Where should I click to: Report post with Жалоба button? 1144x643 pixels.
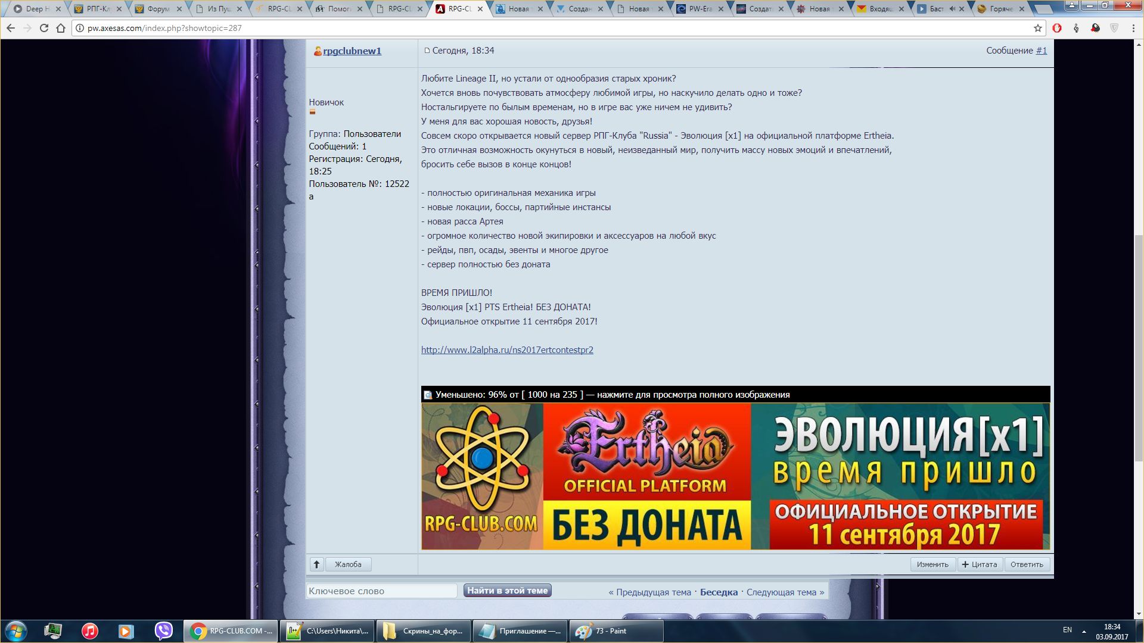(x=348, y=564)
